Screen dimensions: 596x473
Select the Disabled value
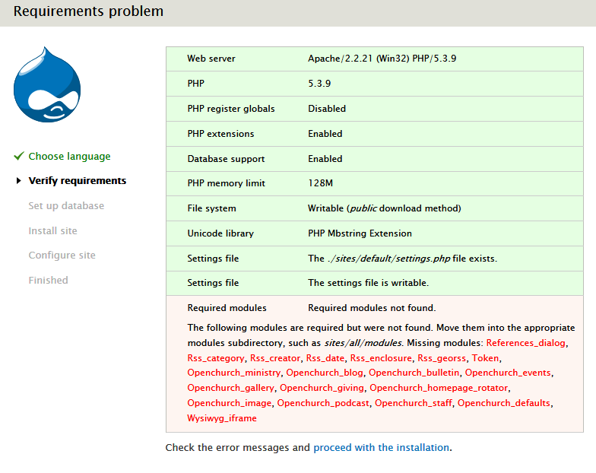click(327, 109)
